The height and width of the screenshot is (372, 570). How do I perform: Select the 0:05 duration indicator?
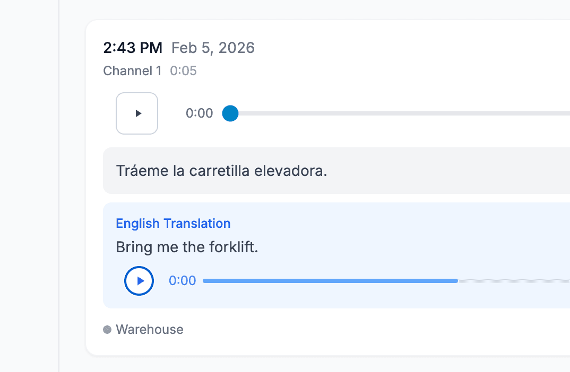183,70
